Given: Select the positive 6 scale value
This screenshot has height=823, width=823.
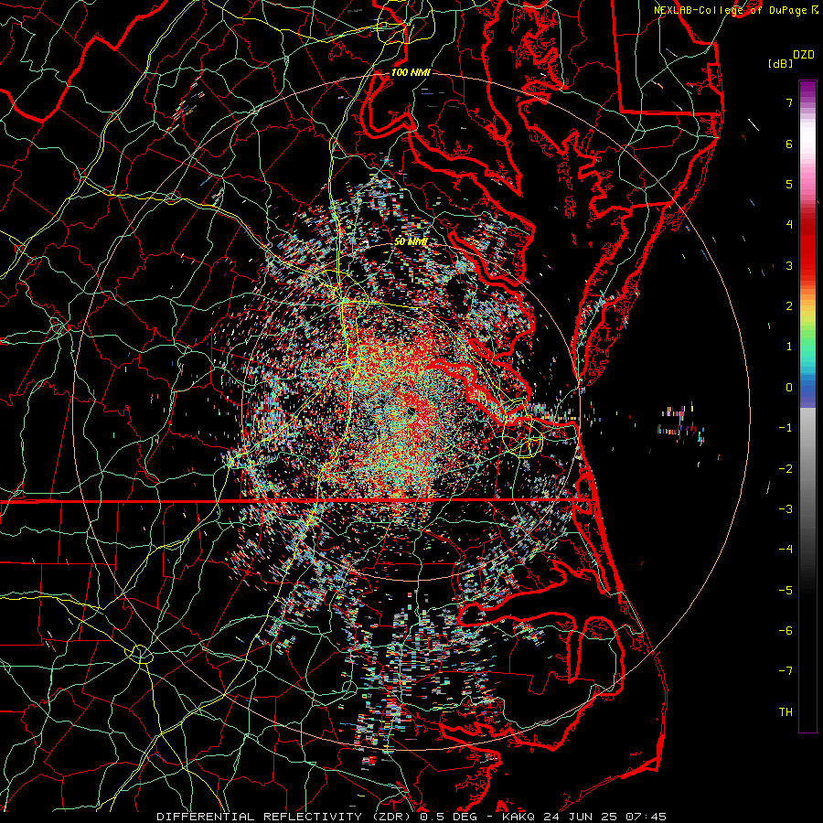Looking at the screenshot, I should click(789, 144).
